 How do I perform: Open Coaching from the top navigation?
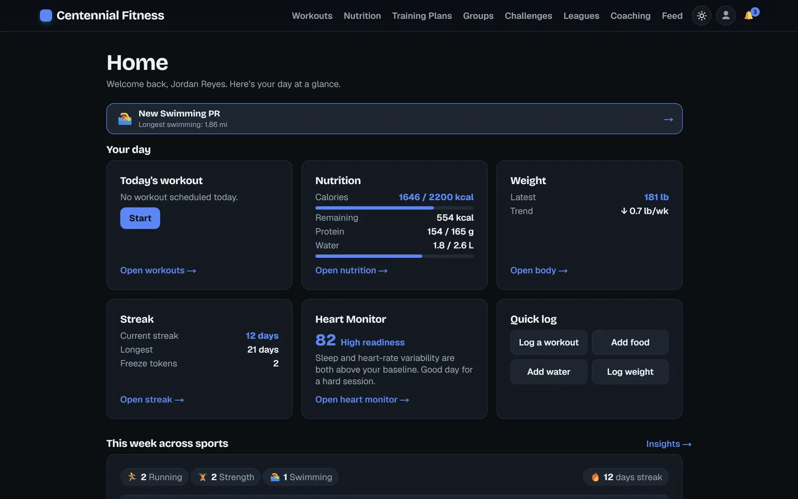point(630,16)
